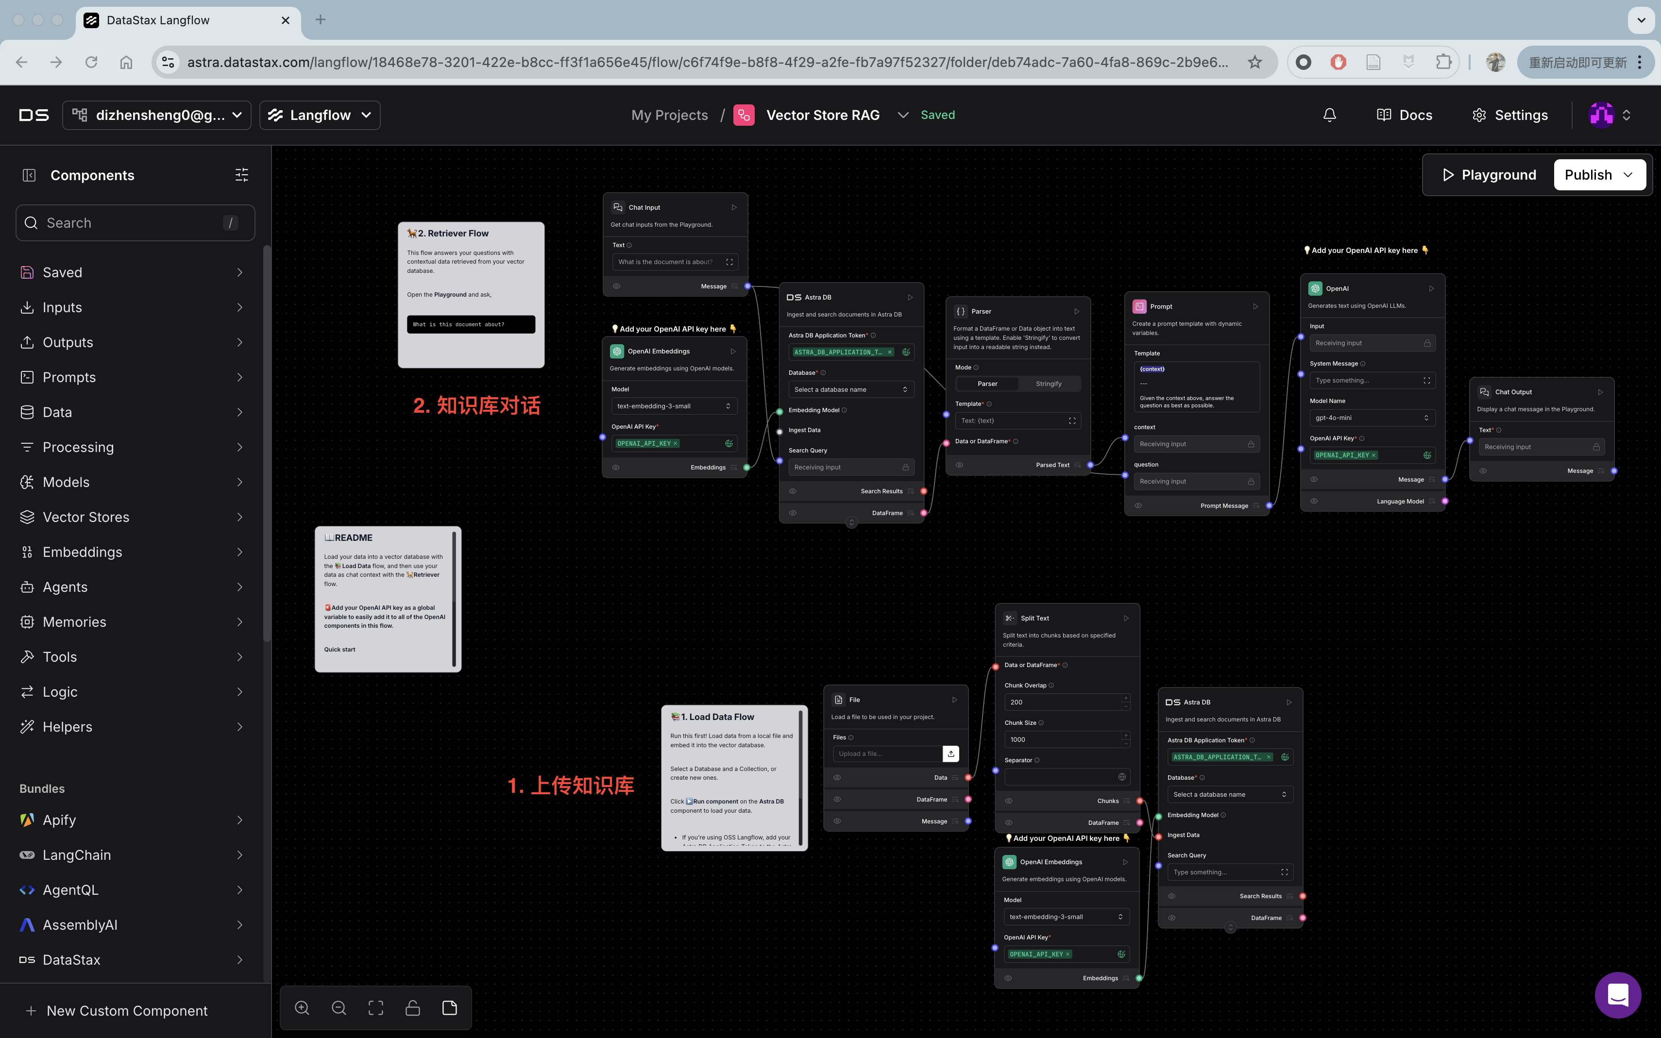Open Vector Store RAG flow menu
Screen dimensions: 1661x1038
pyautogui.click(x=903, y=115)
